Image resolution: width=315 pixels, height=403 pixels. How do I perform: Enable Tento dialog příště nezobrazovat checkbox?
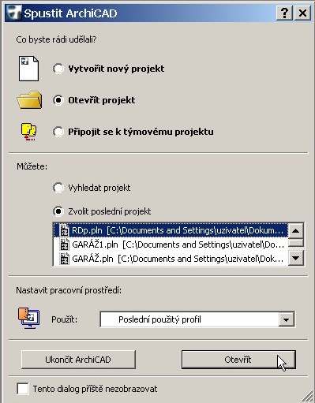point(23,389)
